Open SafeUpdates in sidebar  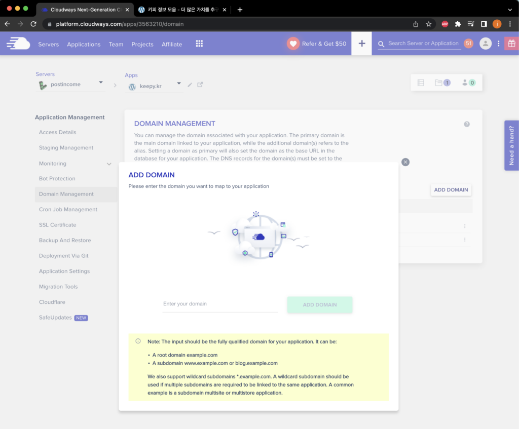55,318
